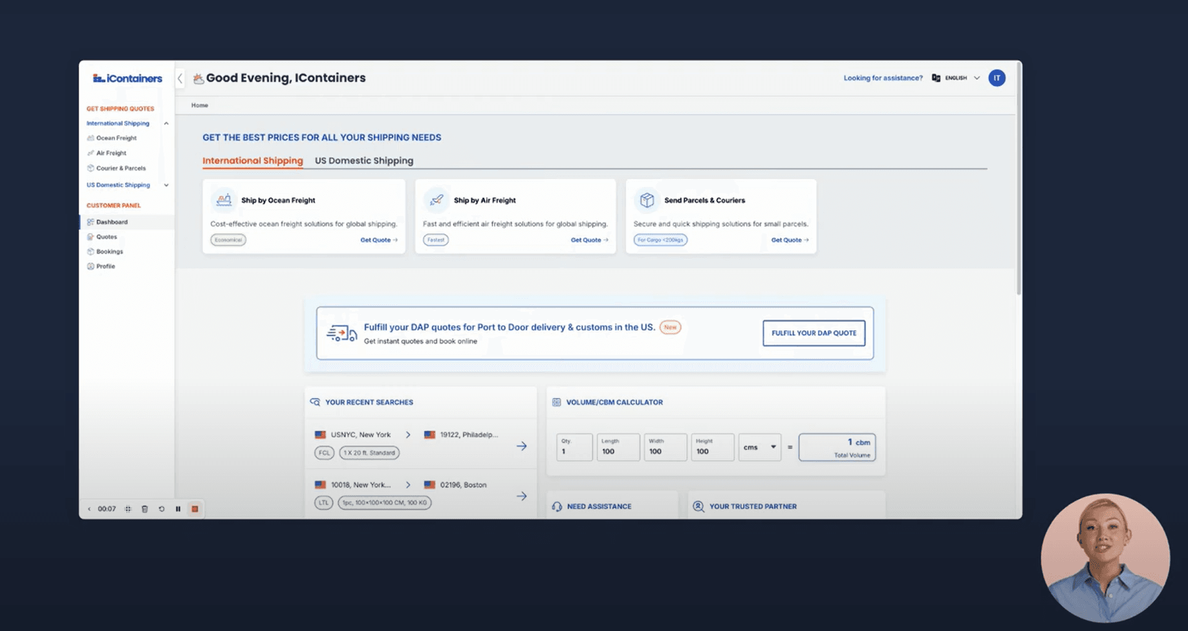Click Get Quote for Air Freight
This screenshot has height=631, width=1188.
click(x=589, y=240)
